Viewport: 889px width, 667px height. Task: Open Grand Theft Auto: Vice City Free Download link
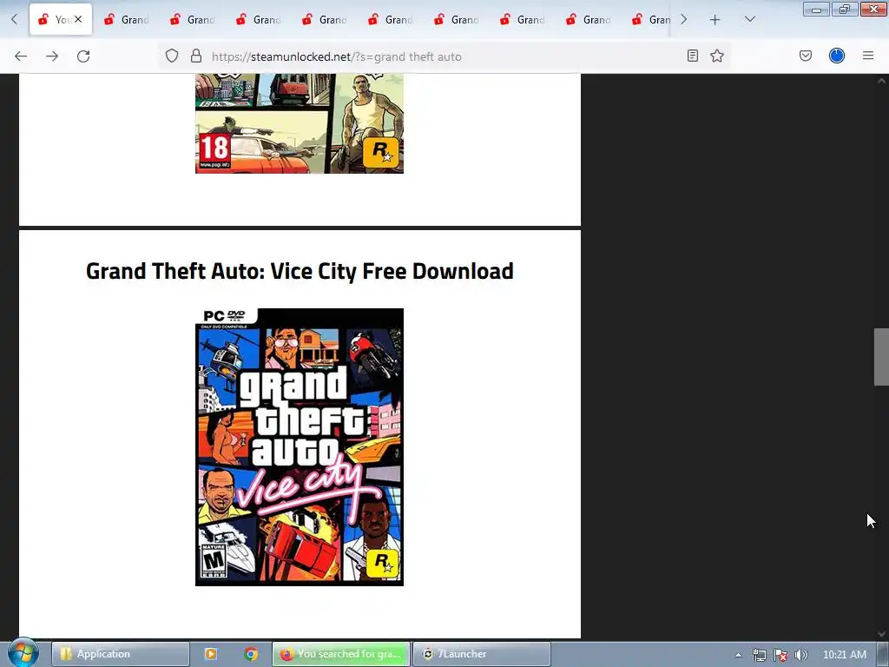(x=300, y=271)
